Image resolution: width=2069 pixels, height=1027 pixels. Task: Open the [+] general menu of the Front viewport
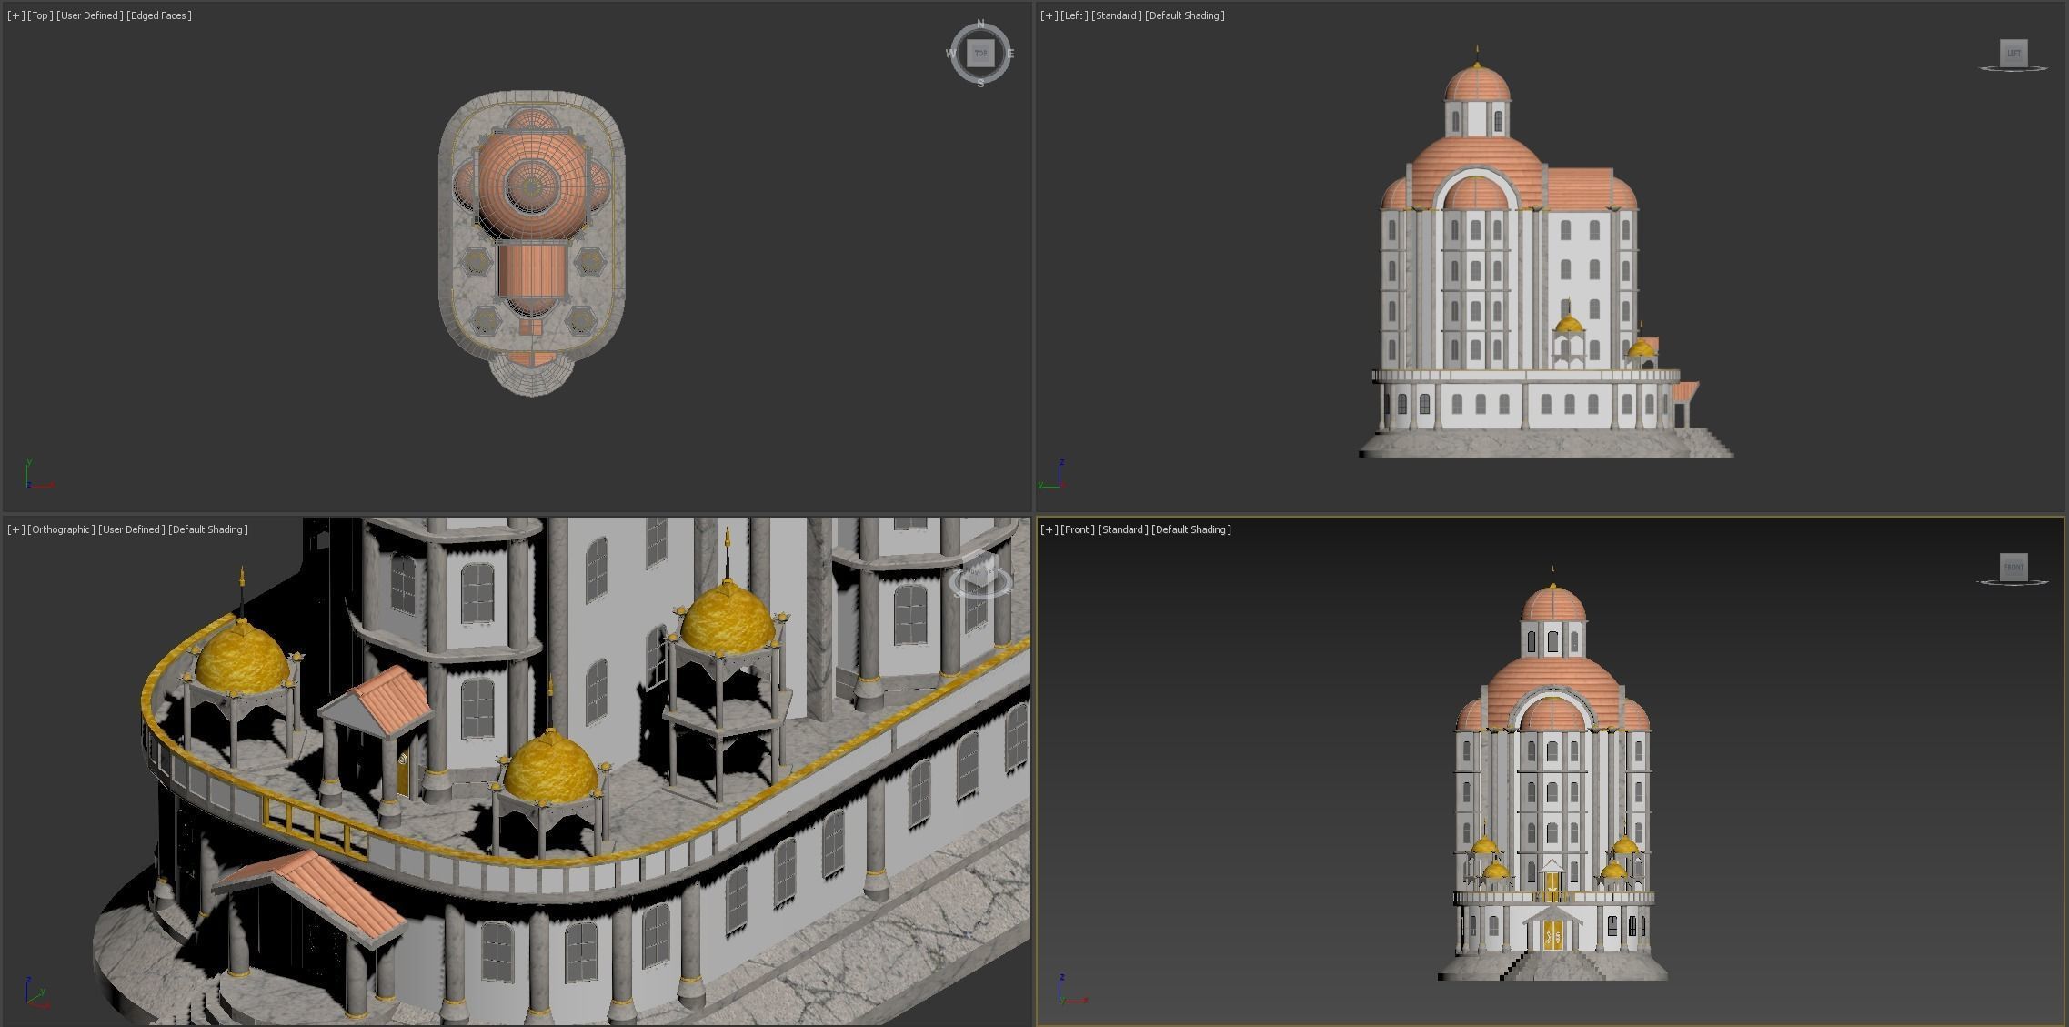click(1049, 529)
